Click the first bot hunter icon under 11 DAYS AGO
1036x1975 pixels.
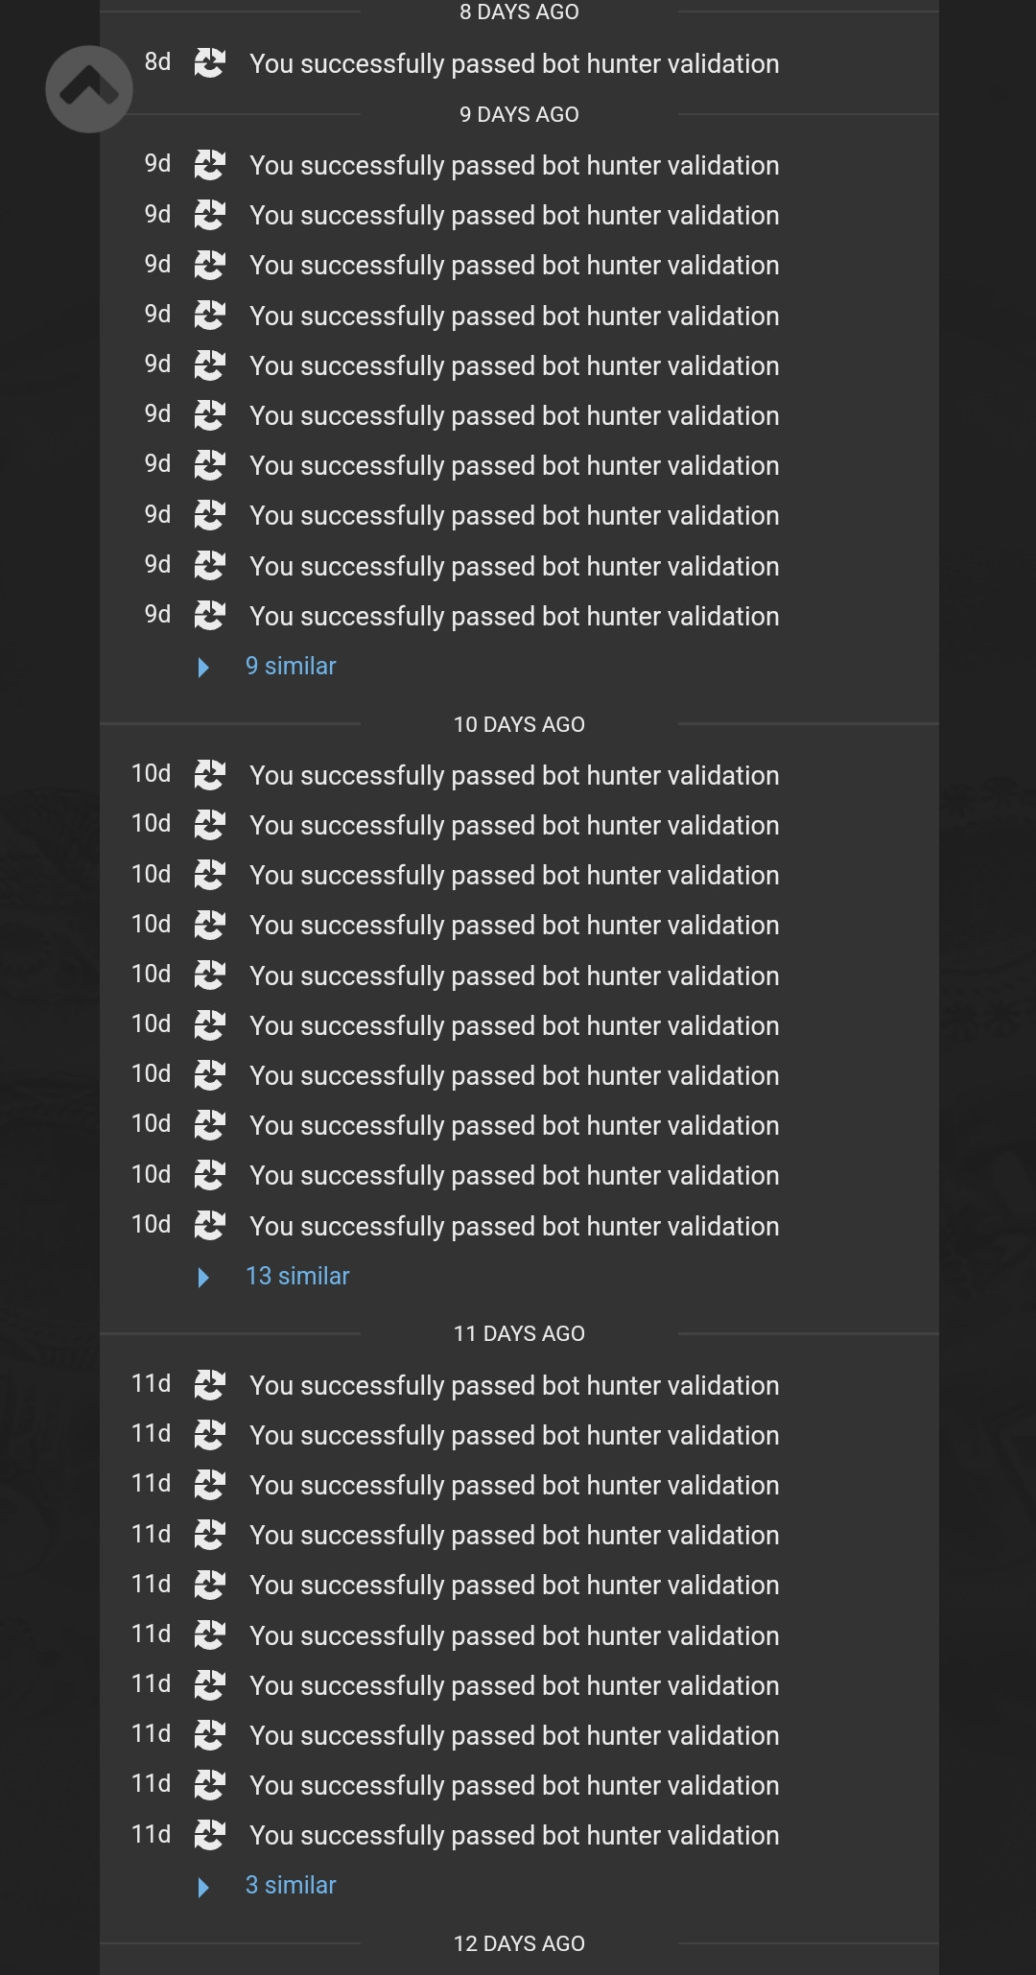tap(209, 1385)
